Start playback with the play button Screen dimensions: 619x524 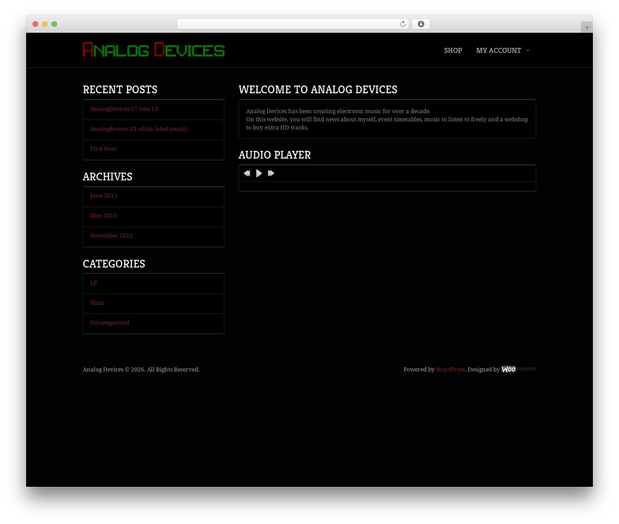point(259,174)
